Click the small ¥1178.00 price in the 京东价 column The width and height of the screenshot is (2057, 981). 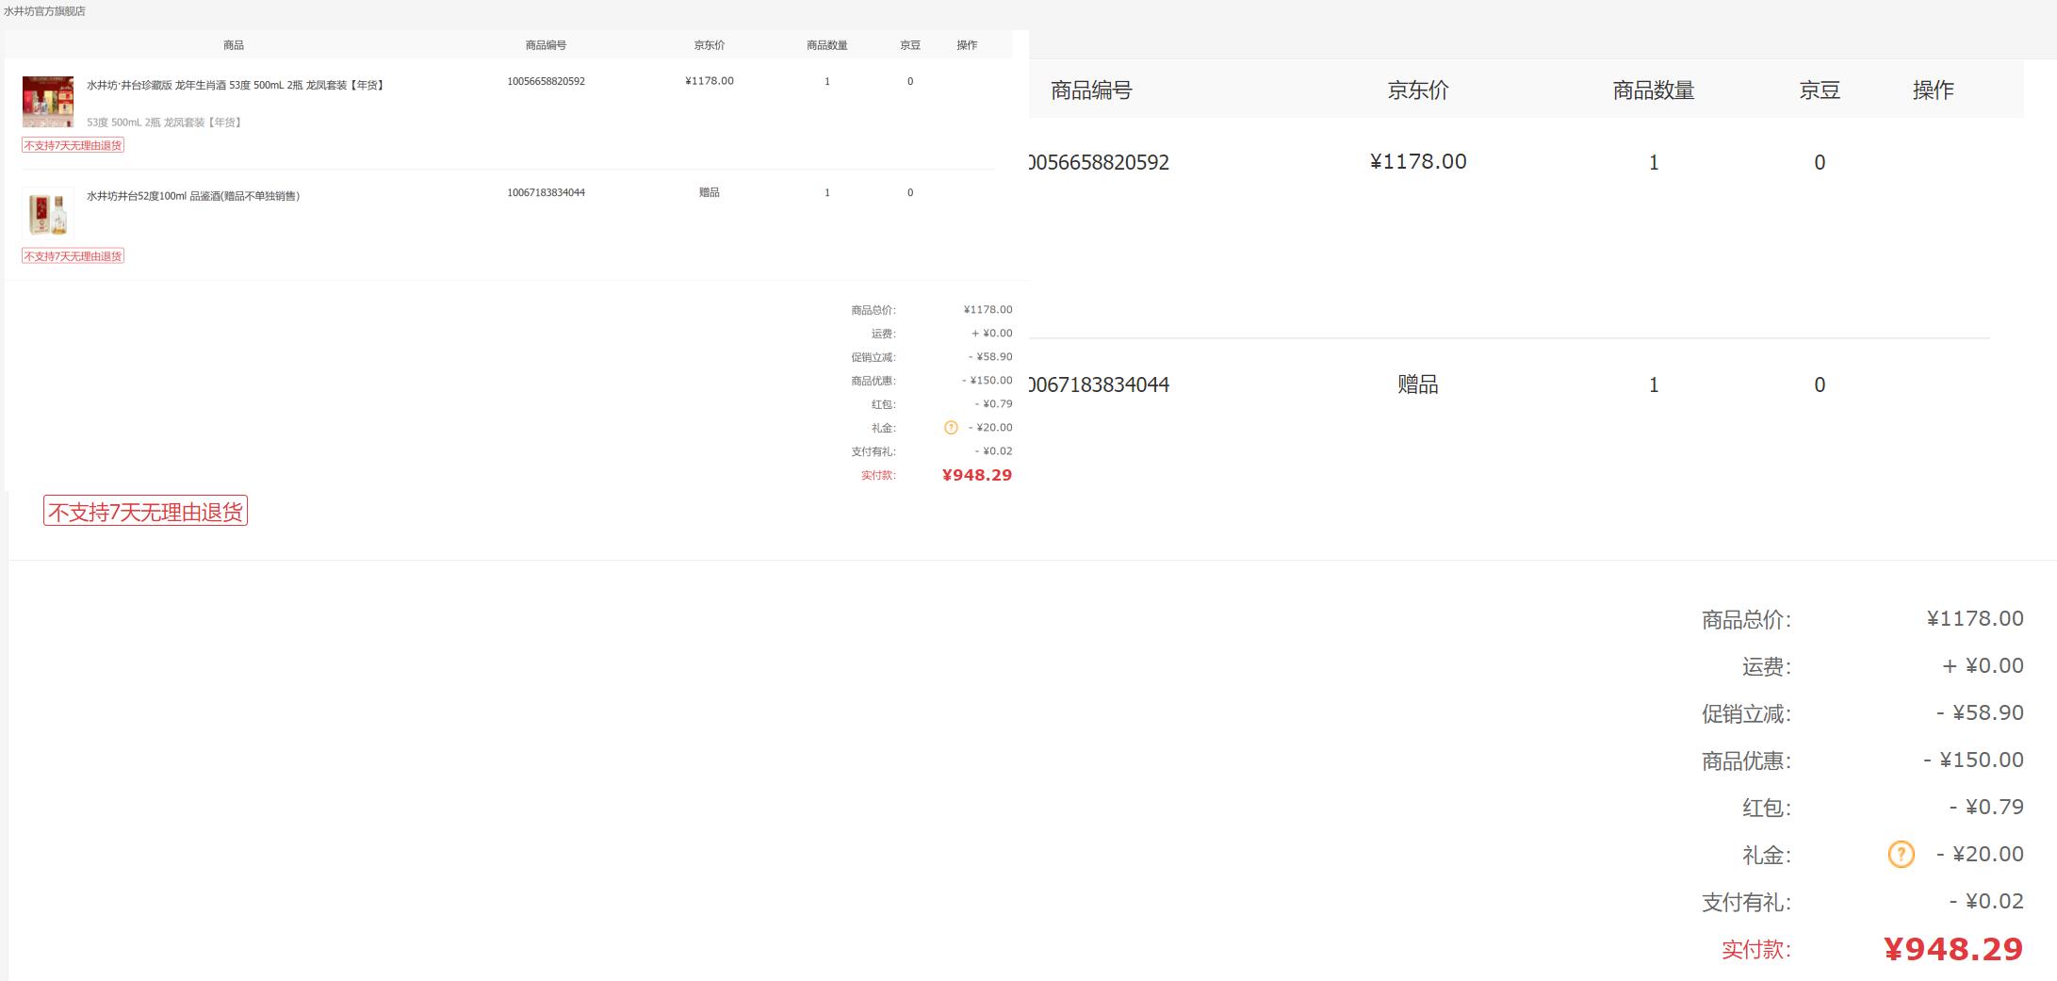pos(710,81)
